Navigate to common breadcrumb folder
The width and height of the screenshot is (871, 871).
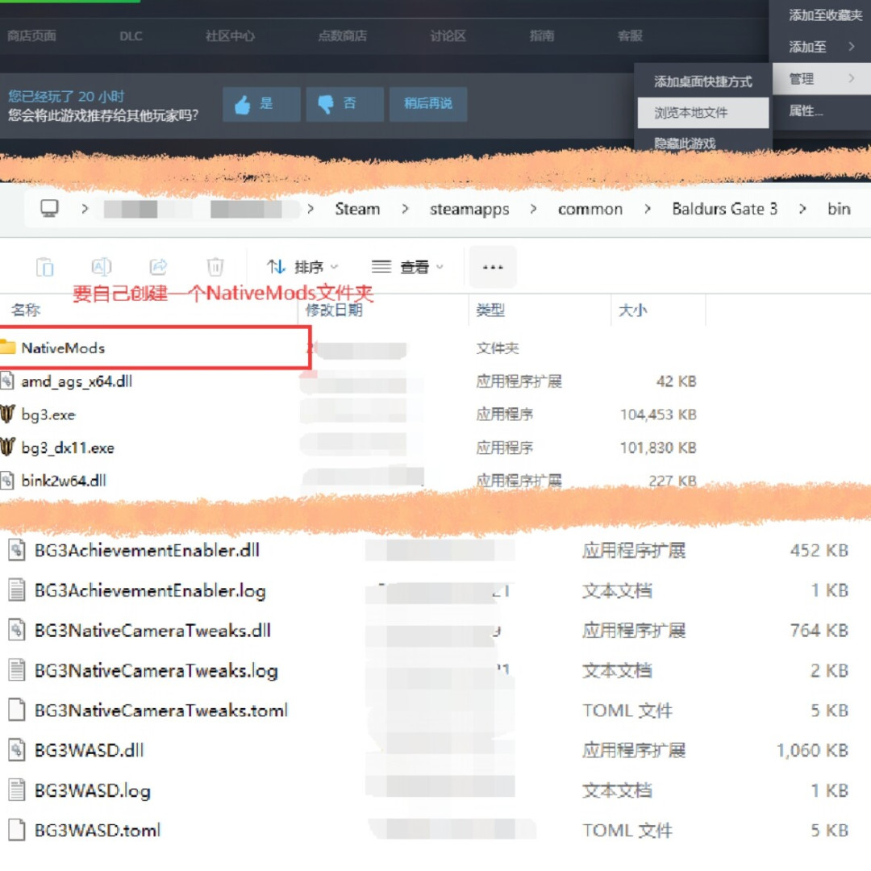[x=590, y=210]
